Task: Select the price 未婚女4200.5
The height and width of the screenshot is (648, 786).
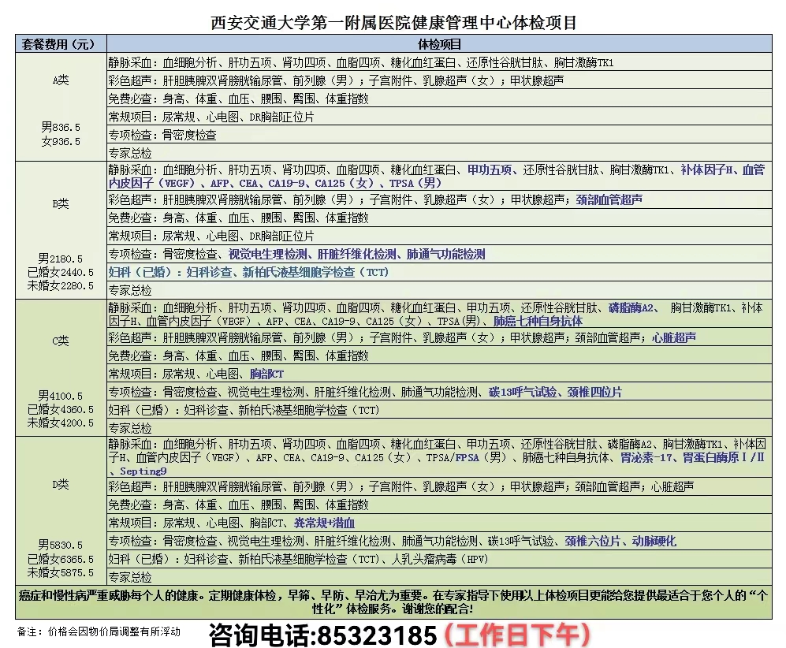Action: [61, 423]
